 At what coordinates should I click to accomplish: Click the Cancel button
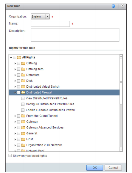(113, 168)
